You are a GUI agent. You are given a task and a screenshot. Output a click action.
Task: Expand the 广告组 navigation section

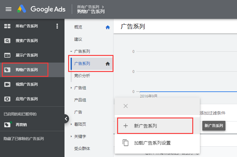(x=71, y=88)
